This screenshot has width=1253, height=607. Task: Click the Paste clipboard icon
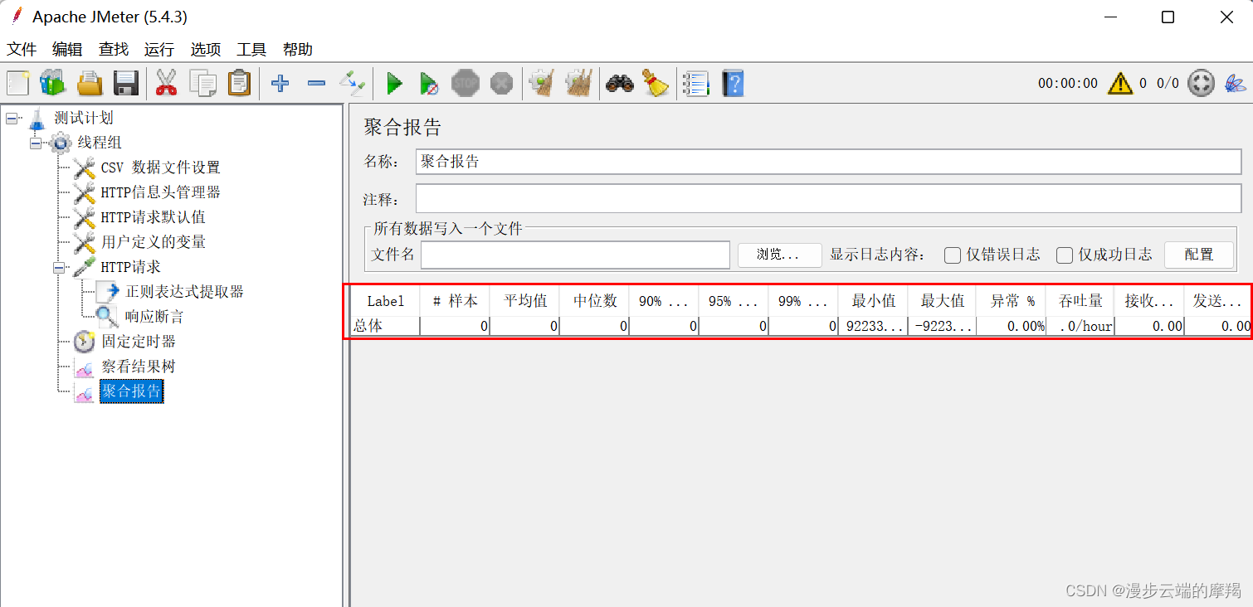[x=239, y=83]
